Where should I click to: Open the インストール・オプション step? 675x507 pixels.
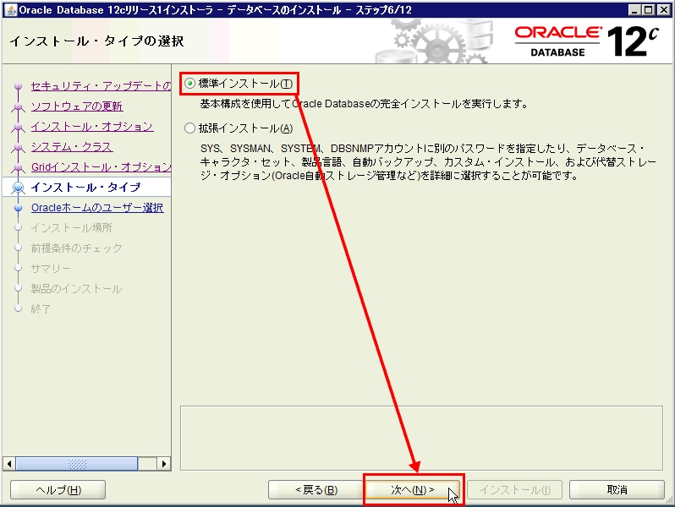(92, 127)
